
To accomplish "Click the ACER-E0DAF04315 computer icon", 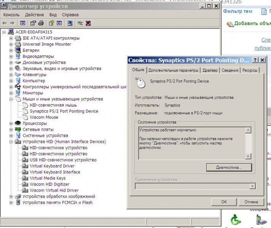I will [x=11, y=32].
